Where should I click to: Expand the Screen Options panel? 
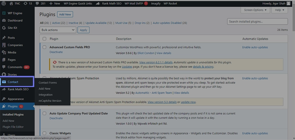click(255, 10)
